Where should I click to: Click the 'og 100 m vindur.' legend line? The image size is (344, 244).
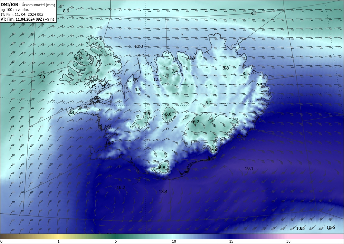(15, 10)
